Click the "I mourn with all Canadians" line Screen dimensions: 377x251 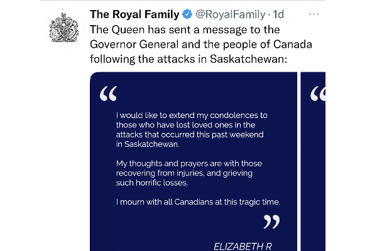pos(198,202)
